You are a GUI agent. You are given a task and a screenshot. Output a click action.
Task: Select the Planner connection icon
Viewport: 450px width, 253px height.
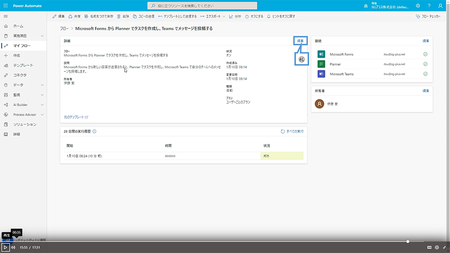321,64
